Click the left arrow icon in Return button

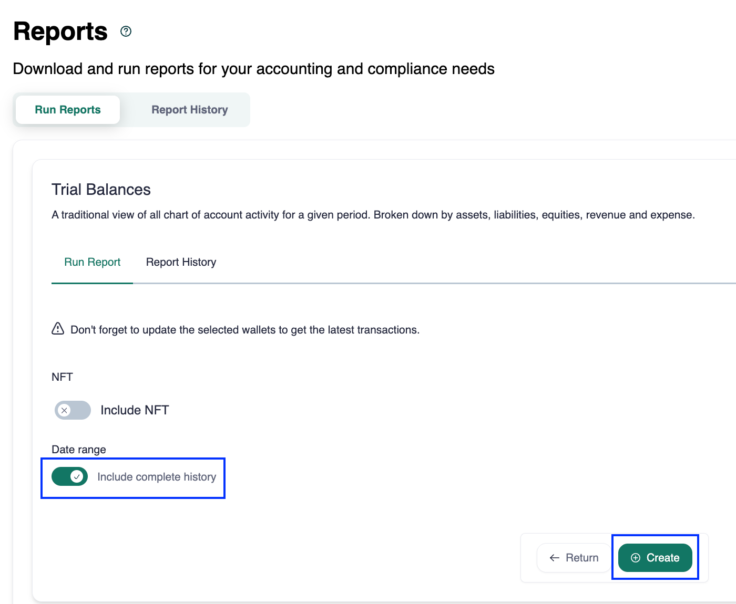point(554,558)
